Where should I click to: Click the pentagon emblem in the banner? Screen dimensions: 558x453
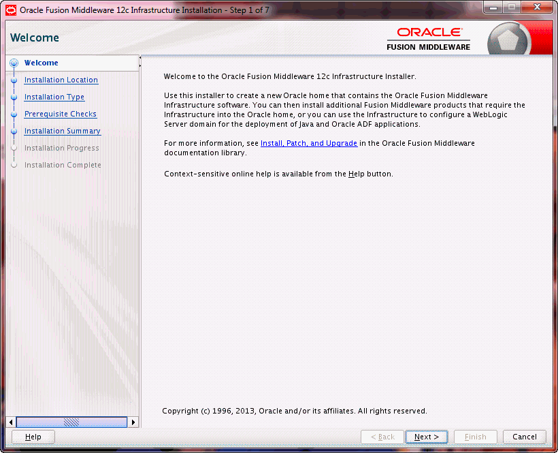508,40
